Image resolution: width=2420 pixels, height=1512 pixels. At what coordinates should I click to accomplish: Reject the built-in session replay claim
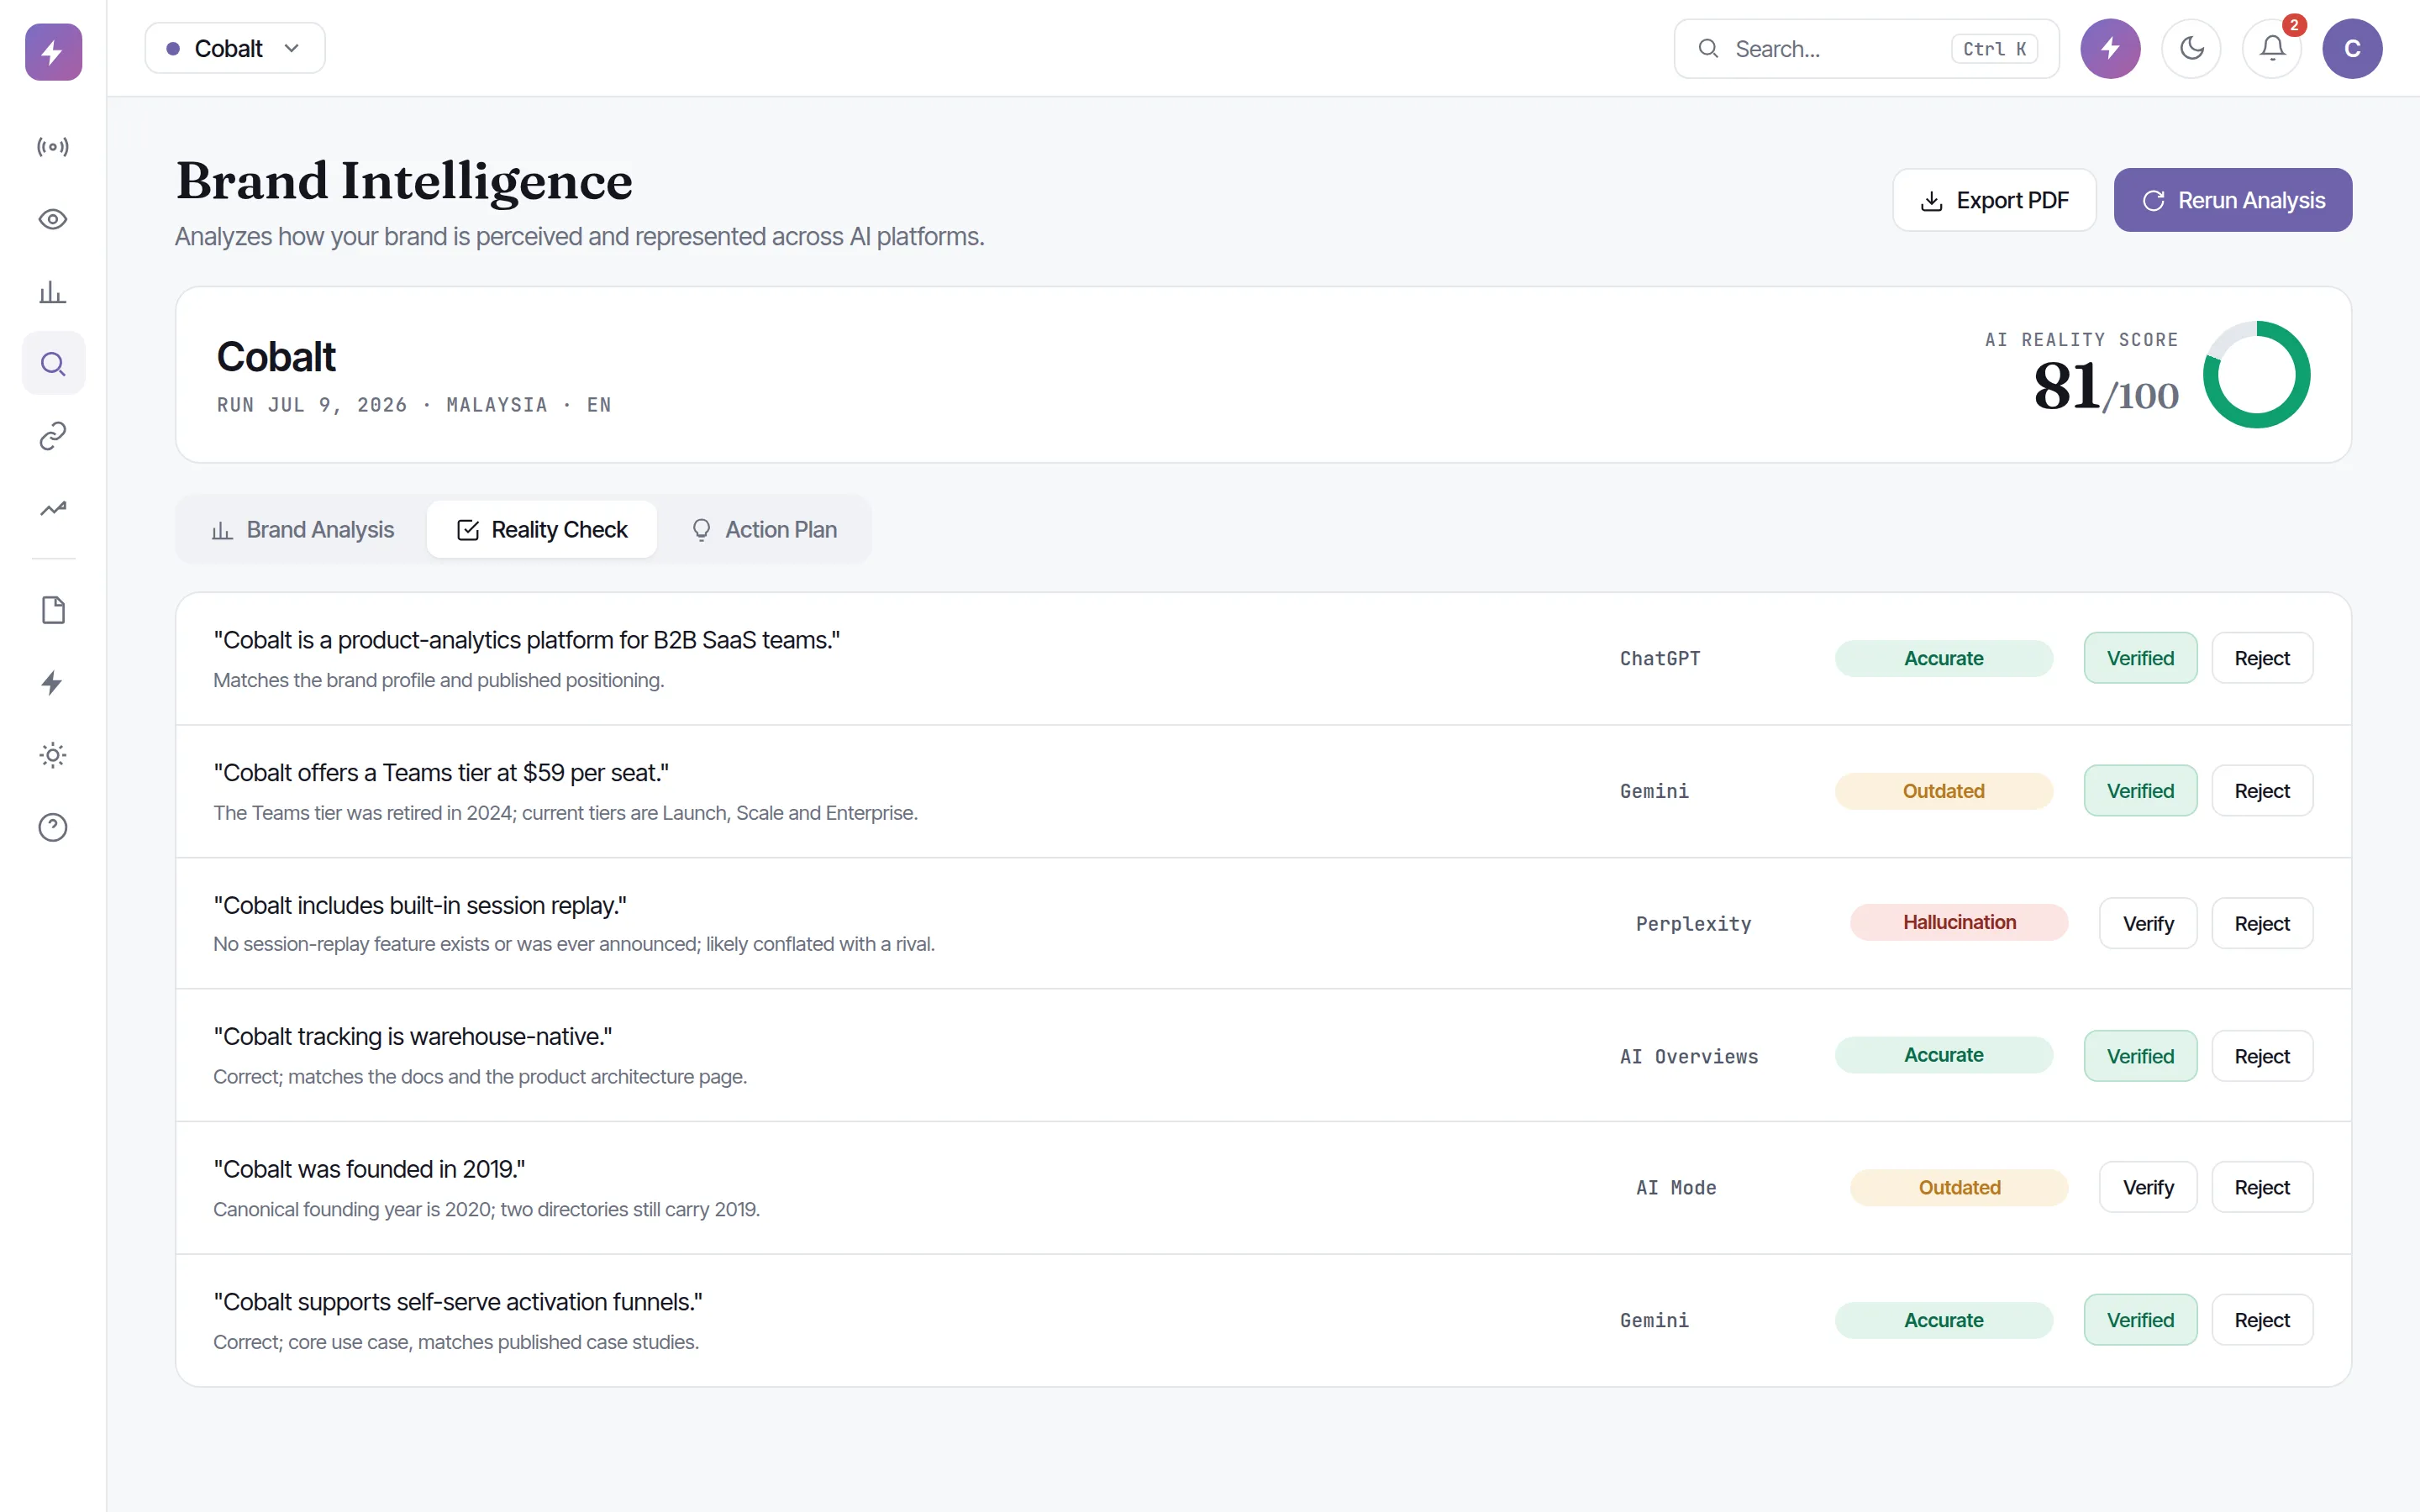pos(2262,923)
